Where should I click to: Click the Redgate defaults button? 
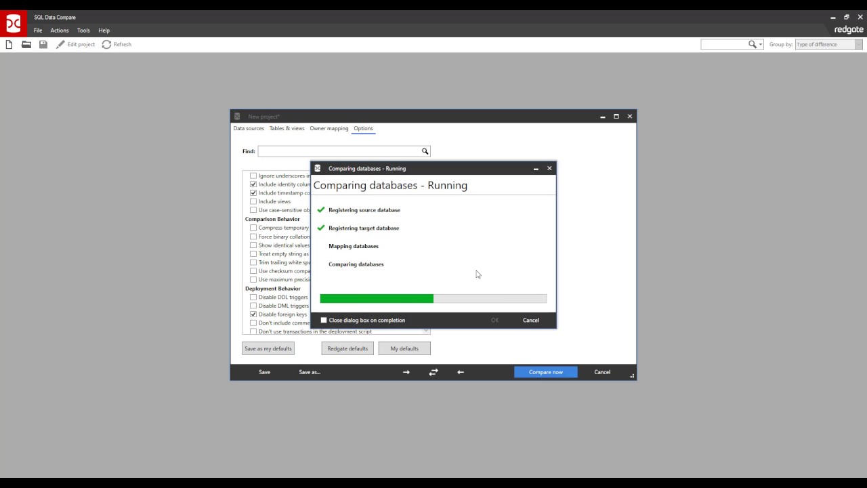point(347,349)
